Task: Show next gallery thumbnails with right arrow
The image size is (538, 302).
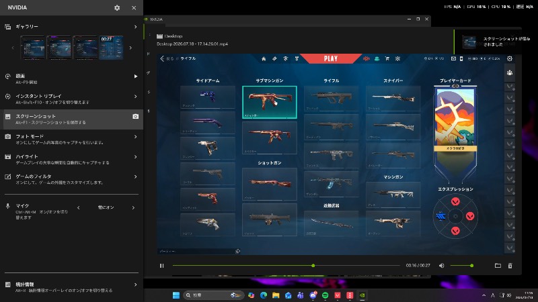Action: click(x=130, y=48)
